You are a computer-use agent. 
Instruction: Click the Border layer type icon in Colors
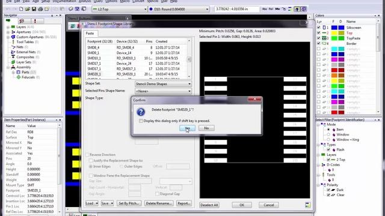coord(324,44)
